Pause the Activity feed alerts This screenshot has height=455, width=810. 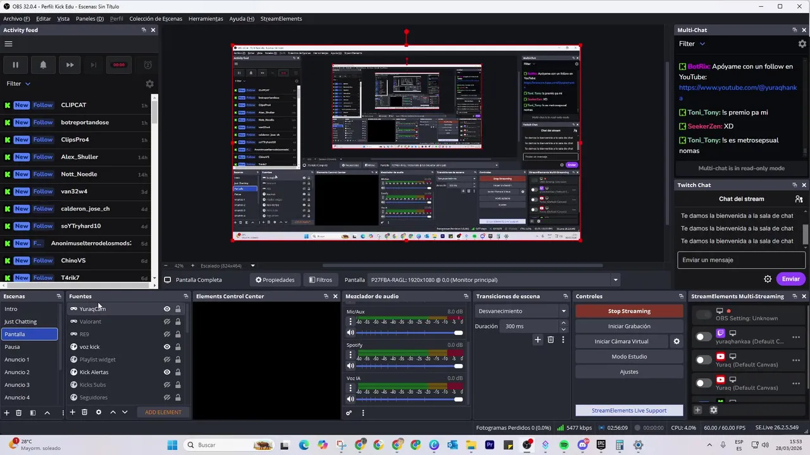coord(15,64)
